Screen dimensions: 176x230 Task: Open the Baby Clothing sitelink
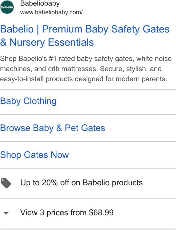(x=28, y=101)
